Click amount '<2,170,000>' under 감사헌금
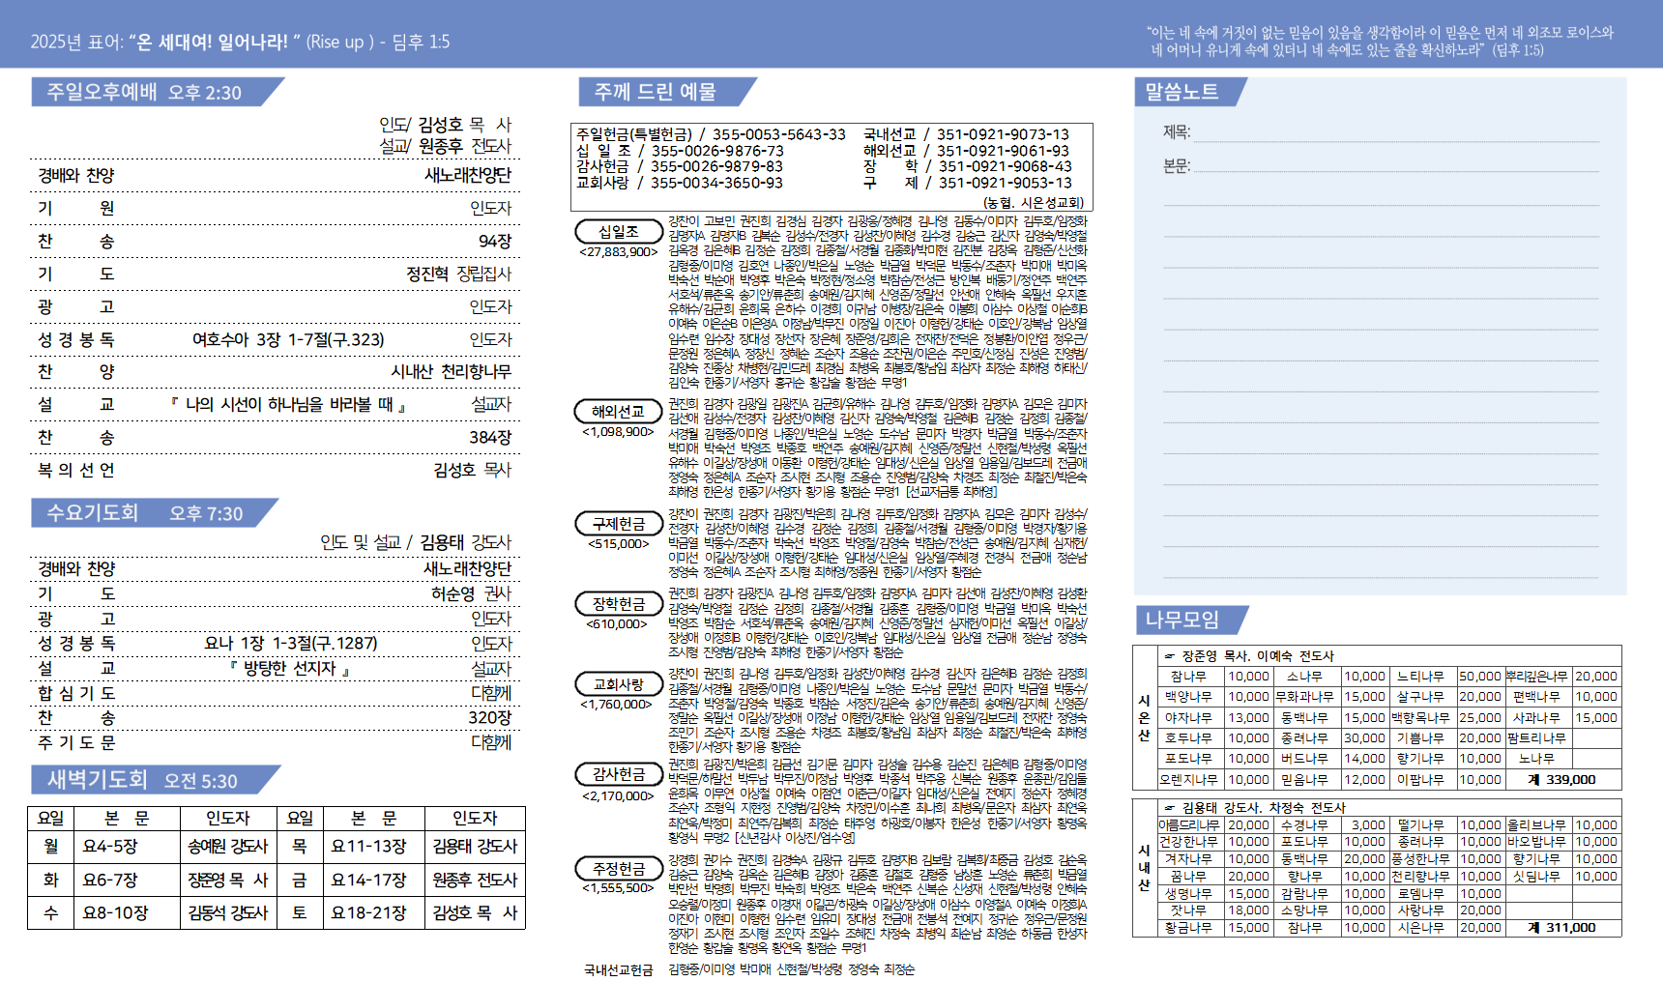The image size is (1663, 982). pyautogui.click(x=619, y=796)
